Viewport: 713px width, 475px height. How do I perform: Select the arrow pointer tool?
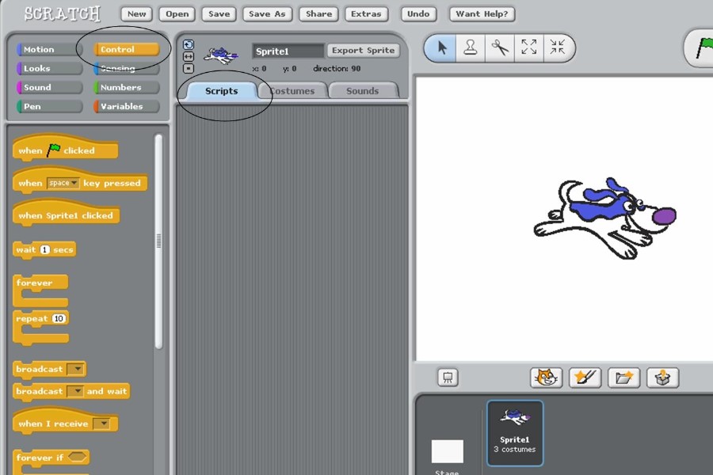tap(441, 48)
